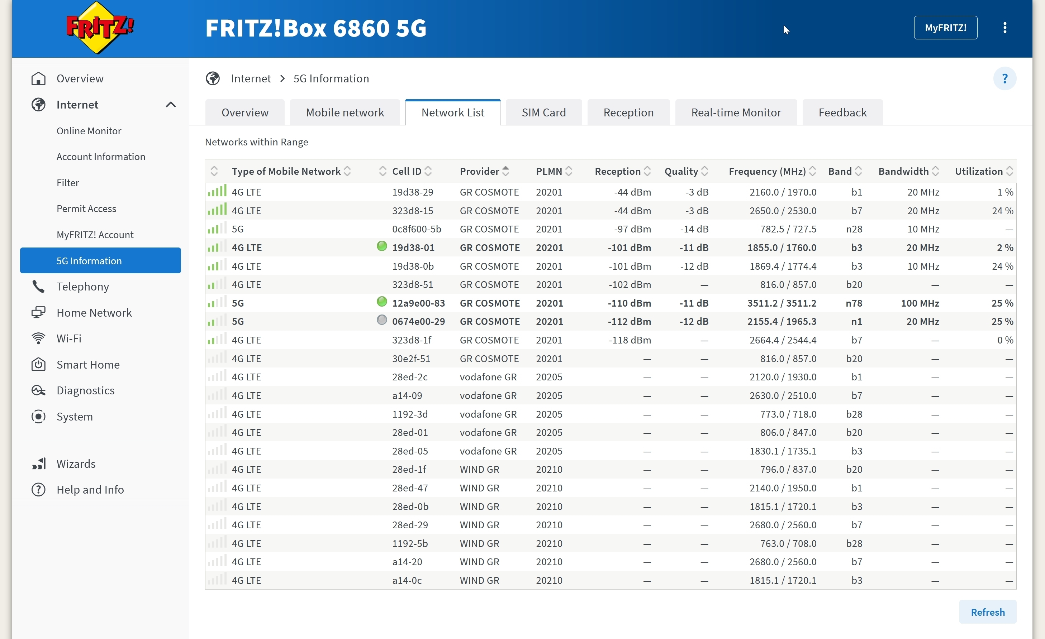Click frequency 3511.2 / 3511.2
Screen dimensions: 1045x639
782,303
